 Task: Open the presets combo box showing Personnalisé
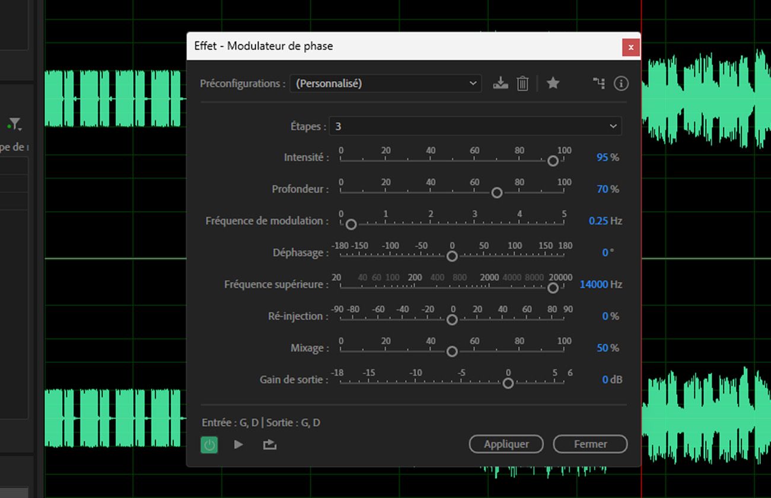click(x=385, y=83)
